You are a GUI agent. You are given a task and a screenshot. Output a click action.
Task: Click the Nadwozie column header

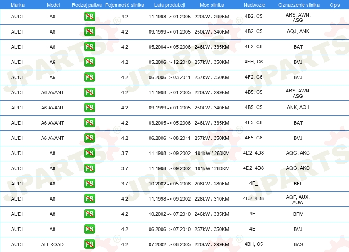(254, 5)
